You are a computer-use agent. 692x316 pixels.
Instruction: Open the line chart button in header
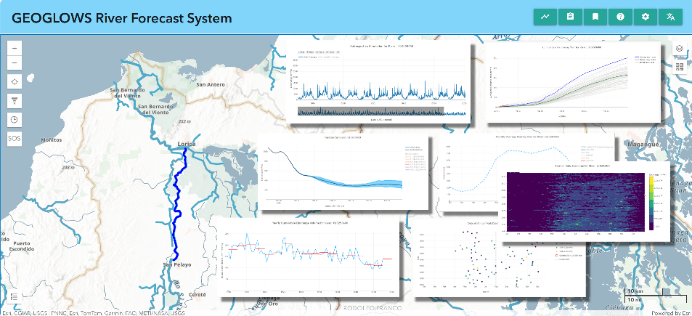(545, 17)
